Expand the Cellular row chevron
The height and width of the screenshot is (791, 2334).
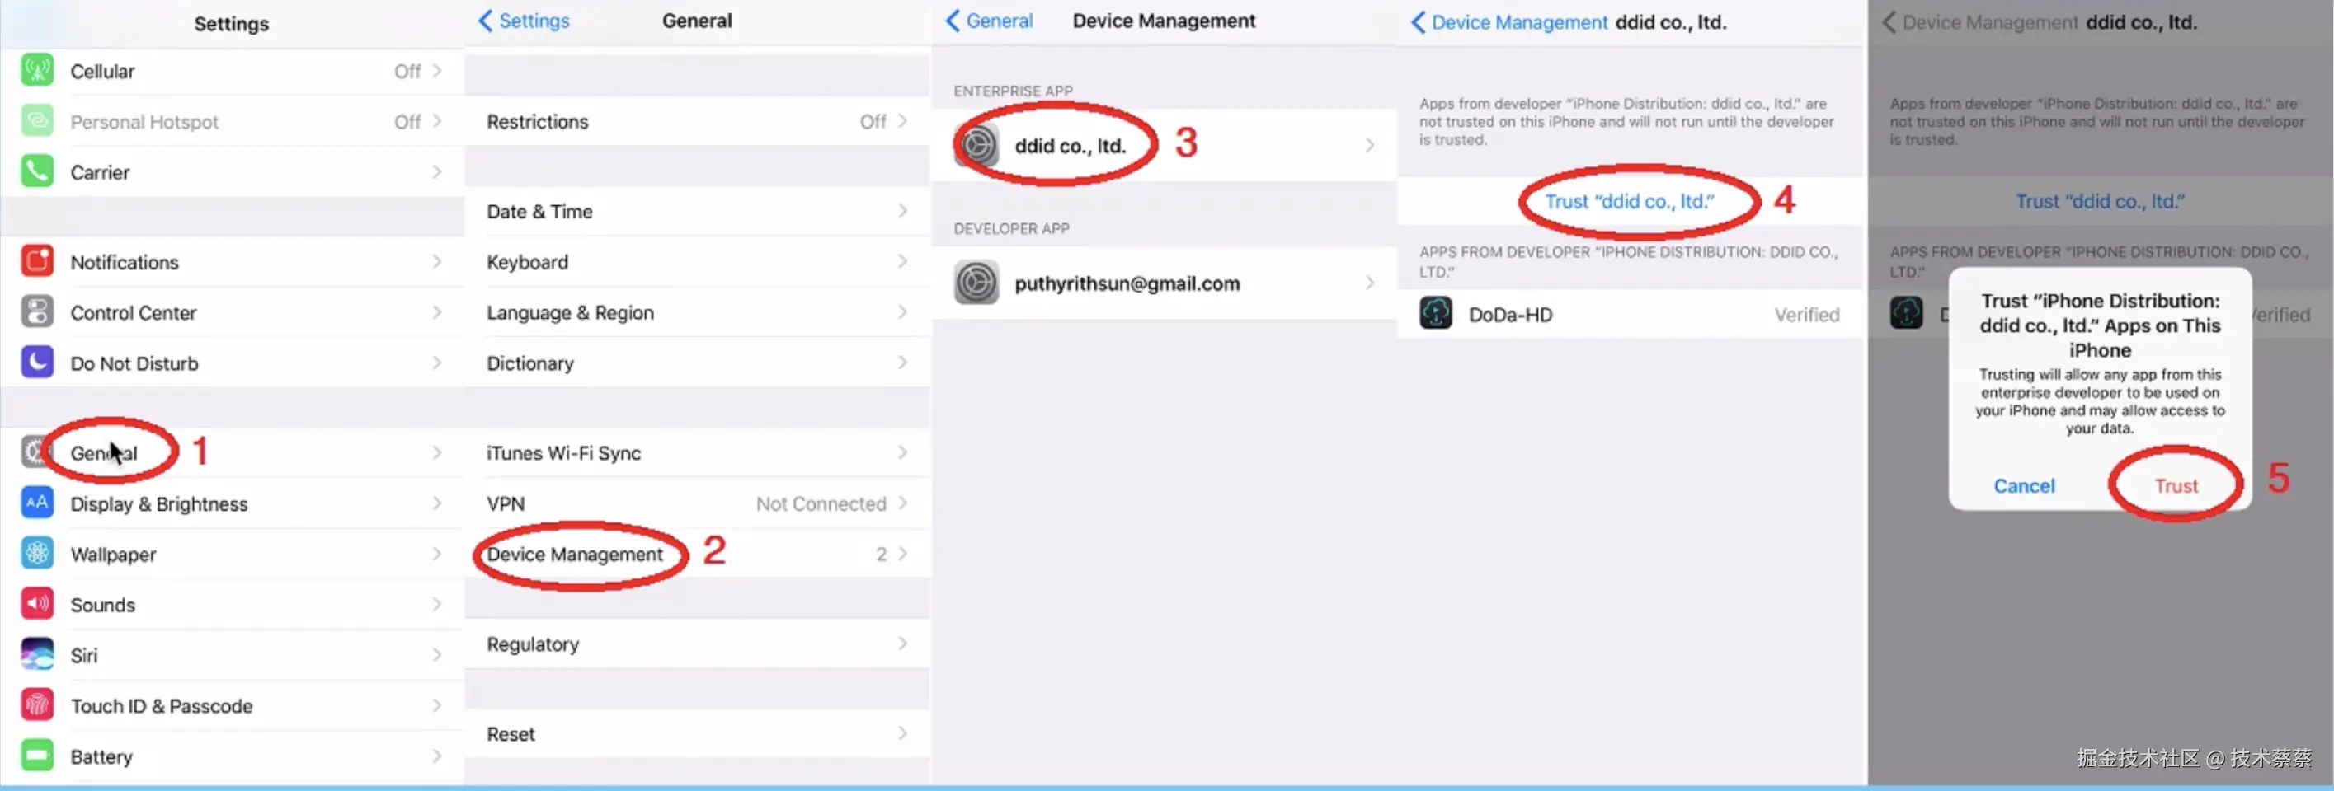[438, 71]
